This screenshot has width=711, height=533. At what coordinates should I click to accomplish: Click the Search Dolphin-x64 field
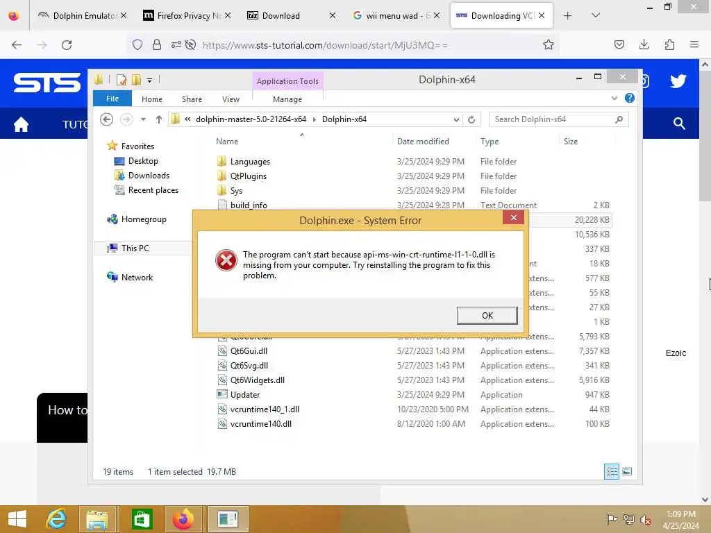[559, 119]
